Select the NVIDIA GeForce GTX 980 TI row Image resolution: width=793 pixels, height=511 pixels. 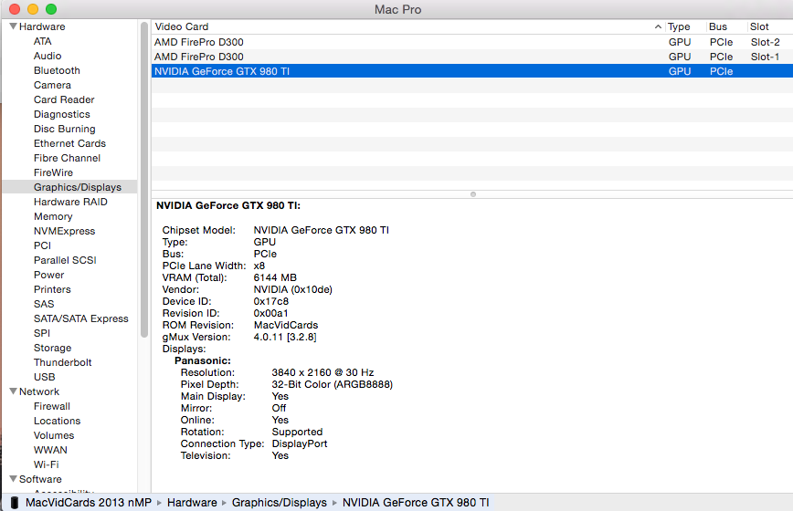pyautogui.click(x=471, y=71)
